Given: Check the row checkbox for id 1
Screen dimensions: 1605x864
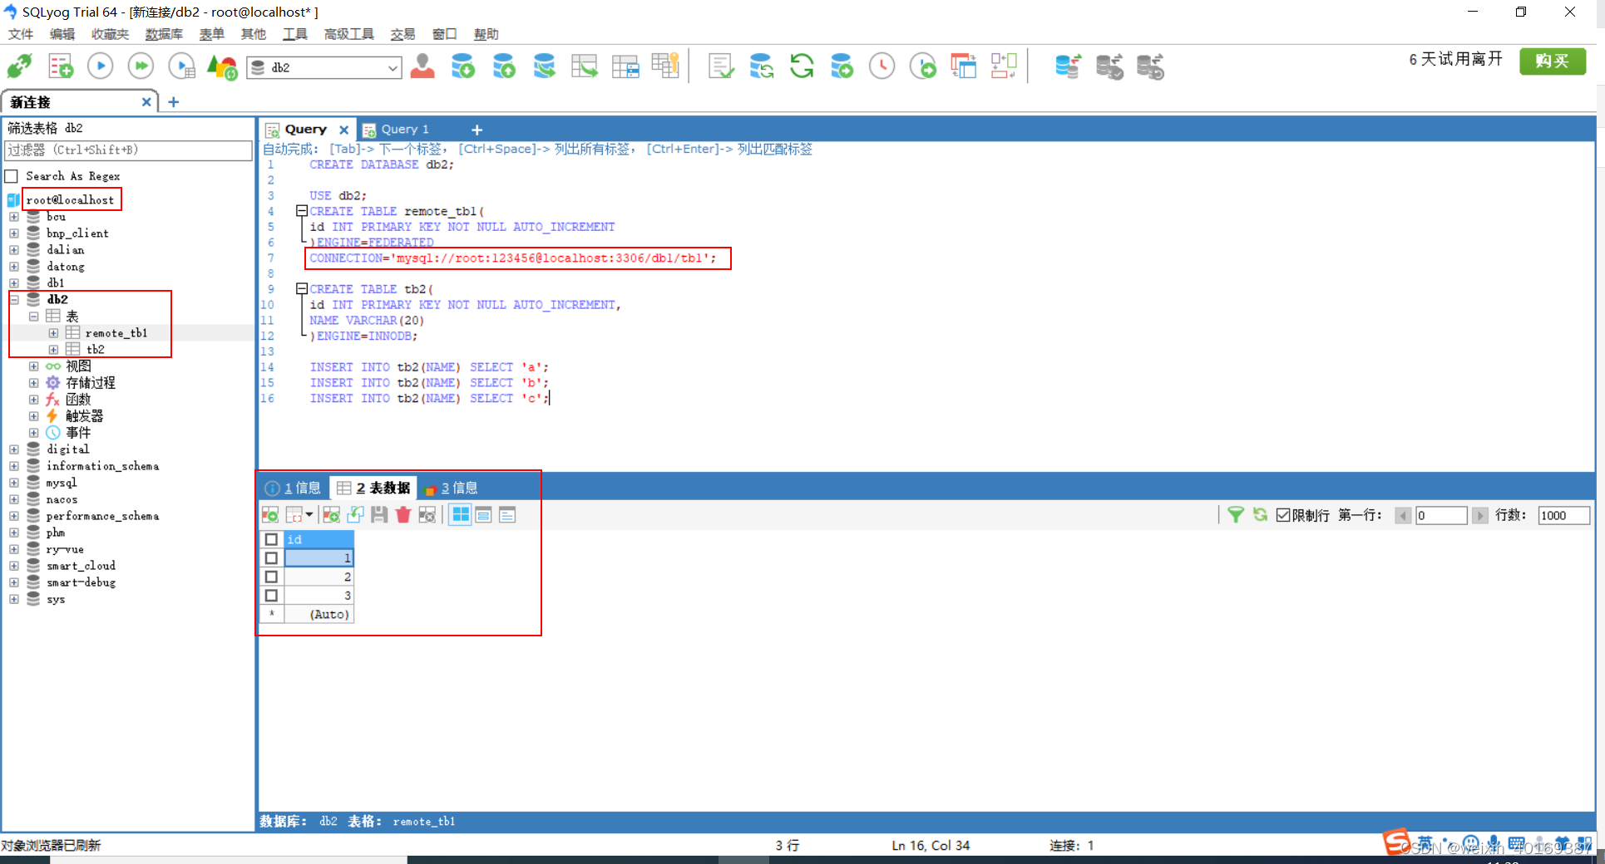Looking at the screenshot, I should (271, 558).
